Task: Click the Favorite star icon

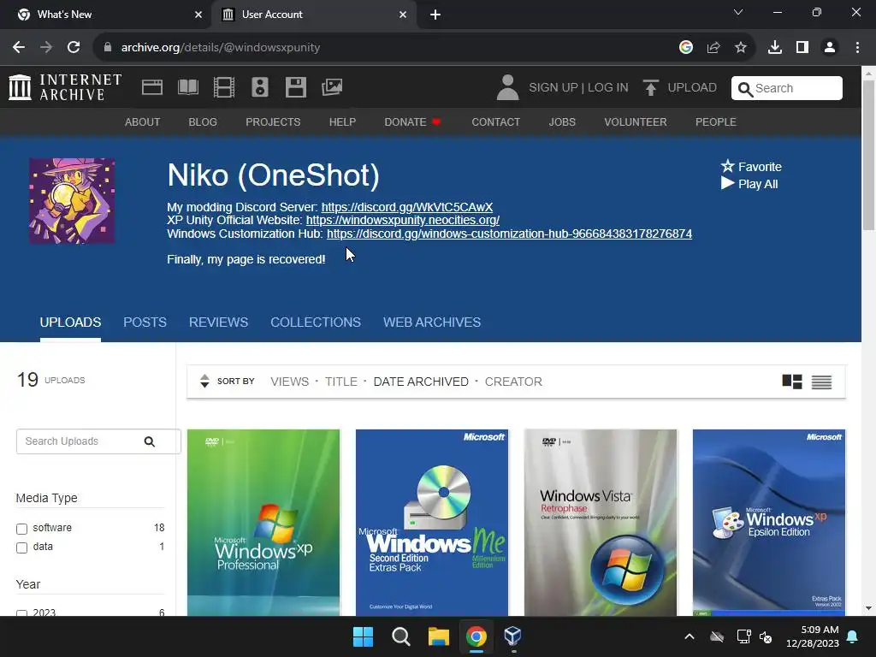Action: [x=727, y=166]
